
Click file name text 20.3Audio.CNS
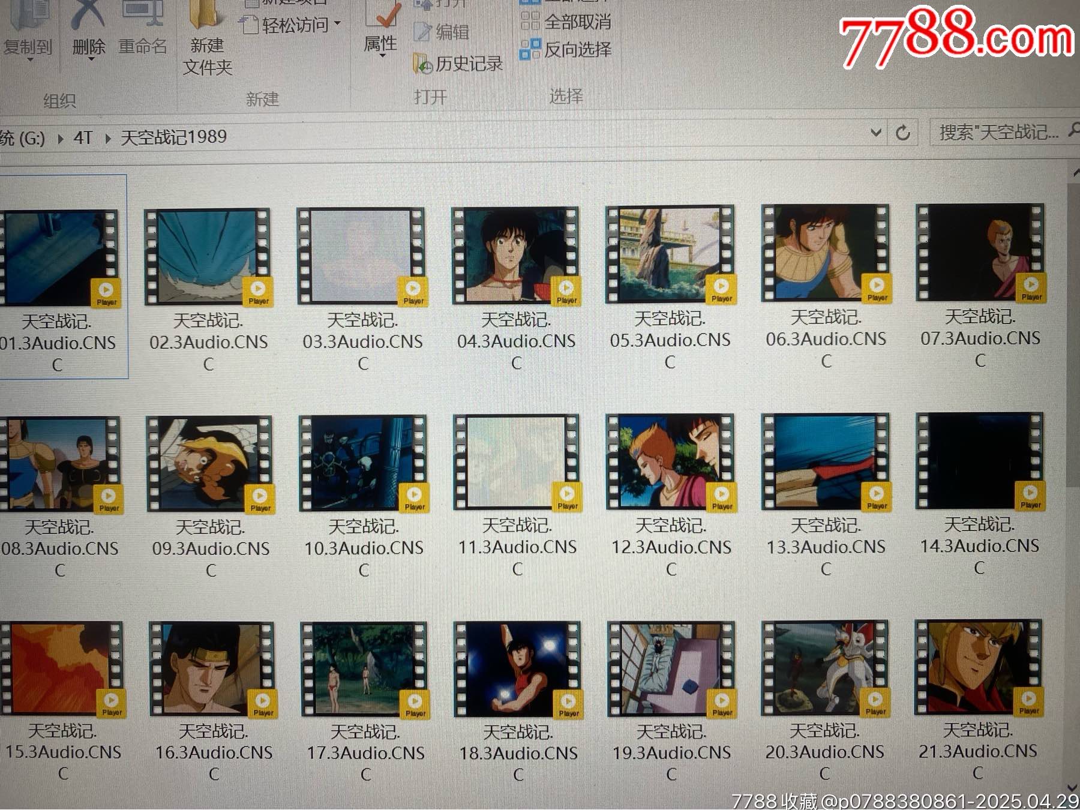pyautogui.click(x=825, y=752)
